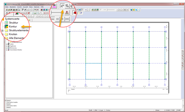Screen dimensions: 185x112
Task: Click the GR ALL groups icon
Action: (54, 6)
